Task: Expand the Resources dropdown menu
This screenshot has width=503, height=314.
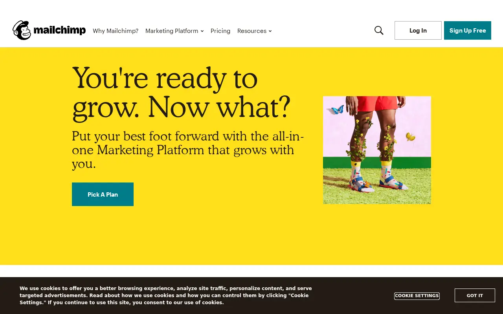Action: 254,31
